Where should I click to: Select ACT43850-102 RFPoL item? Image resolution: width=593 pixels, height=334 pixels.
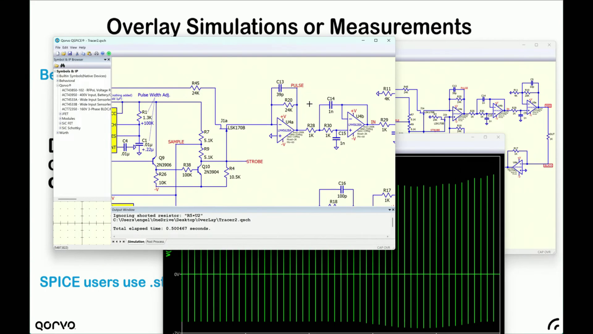point(86,90)
